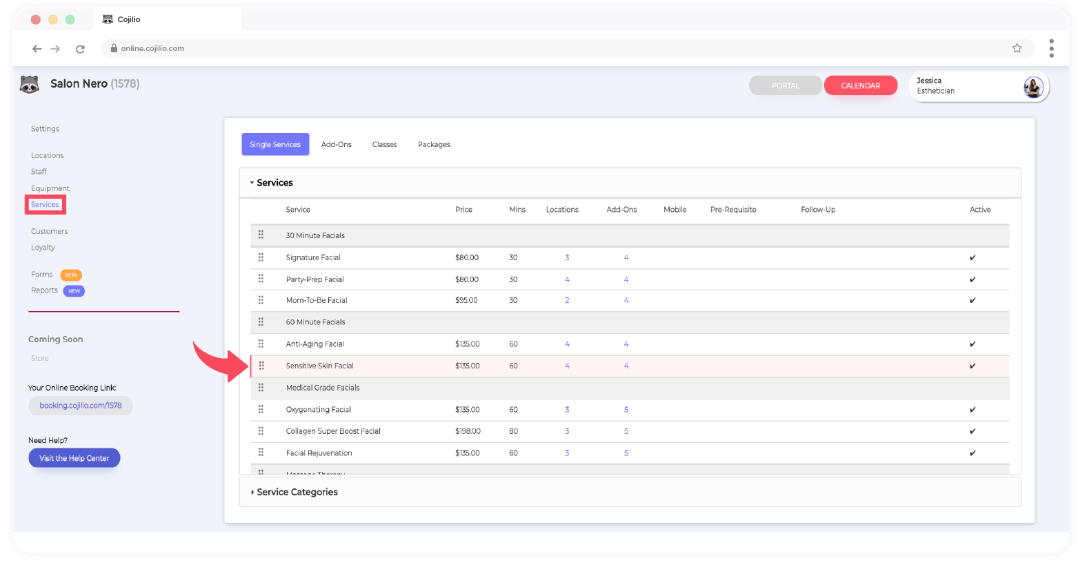
Task: Click drag handle on Sensitive Skin Facial row
Action: tap(261, 366)
